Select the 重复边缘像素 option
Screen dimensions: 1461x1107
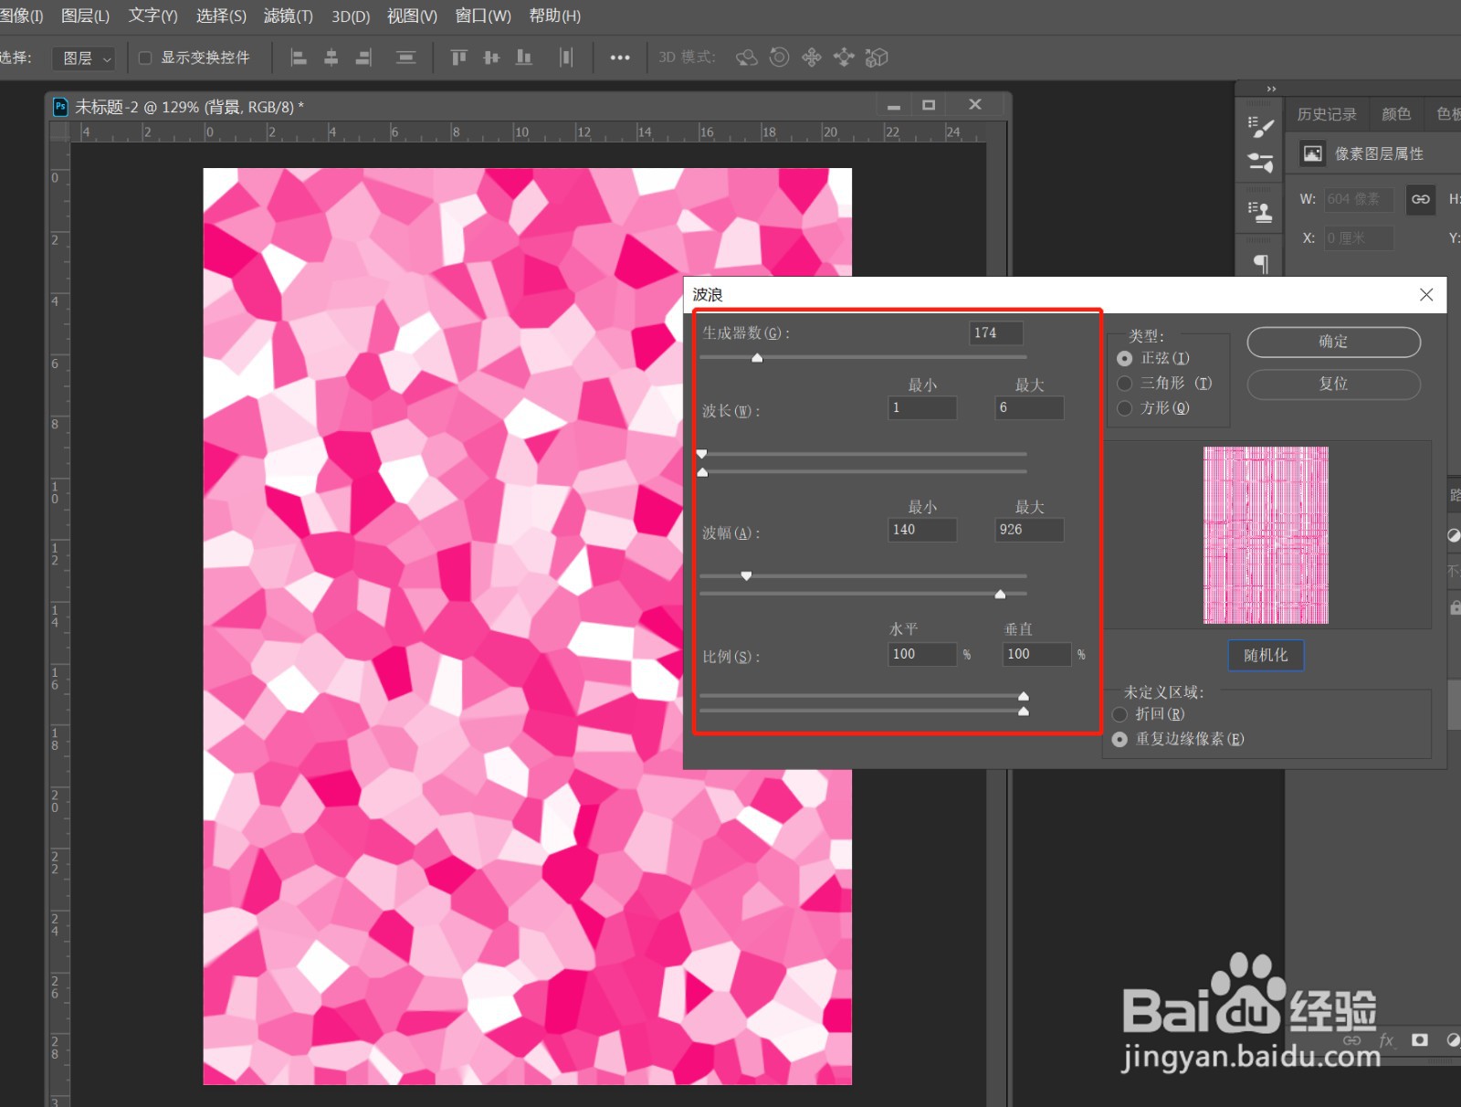pyautogui.click(x=1119, y=739)
